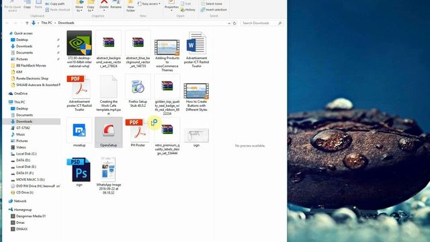Select the WhatsApp Image 2016-09-22 file
Viewport: 430px width, 242px height.
click(x=109, y=175)
